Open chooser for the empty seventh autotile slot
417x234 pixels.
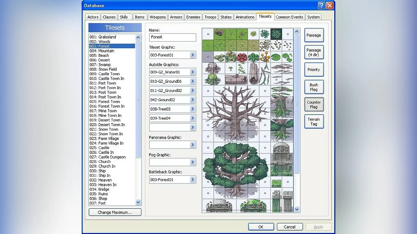click(x=193, y=128)
